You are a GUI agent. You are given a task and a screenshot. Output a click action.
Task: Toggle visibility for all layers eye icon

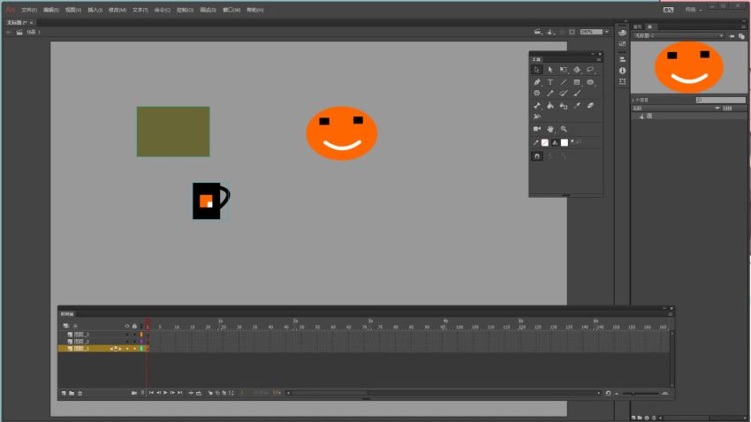click(x=126, y=326)
